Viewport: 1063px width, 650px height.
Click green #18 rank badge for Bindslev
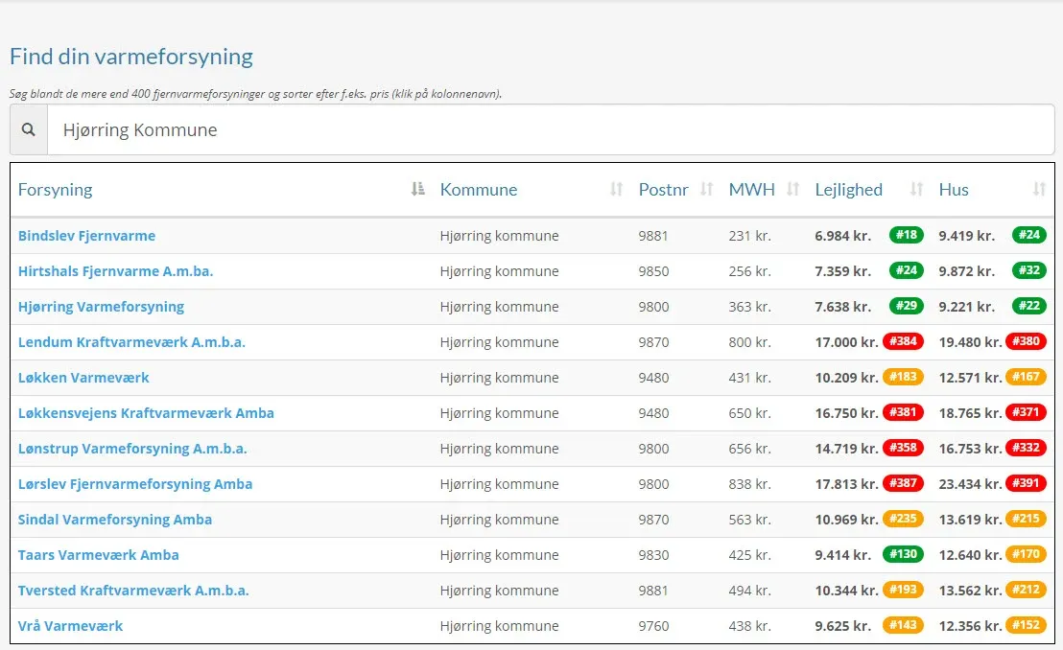click(x=907, y=235)
